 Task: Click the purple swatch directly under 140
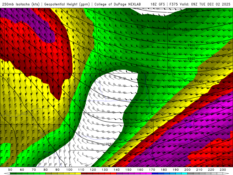point(119,174)
